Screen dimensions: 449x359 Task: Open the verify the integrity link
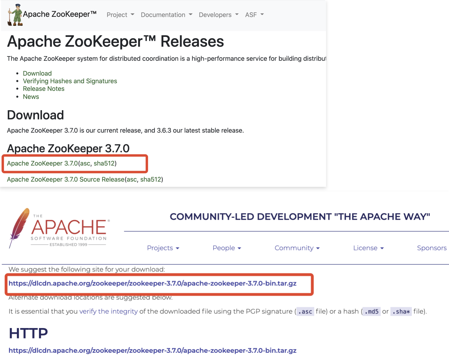108,311
